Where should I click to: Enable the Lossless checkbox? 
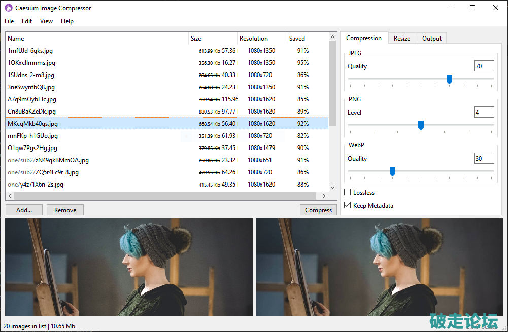point(348,193)
